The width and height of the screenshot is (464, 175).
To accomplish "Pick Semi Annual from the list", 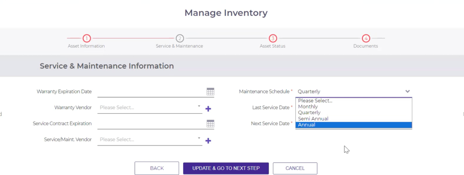I will 353,119.
